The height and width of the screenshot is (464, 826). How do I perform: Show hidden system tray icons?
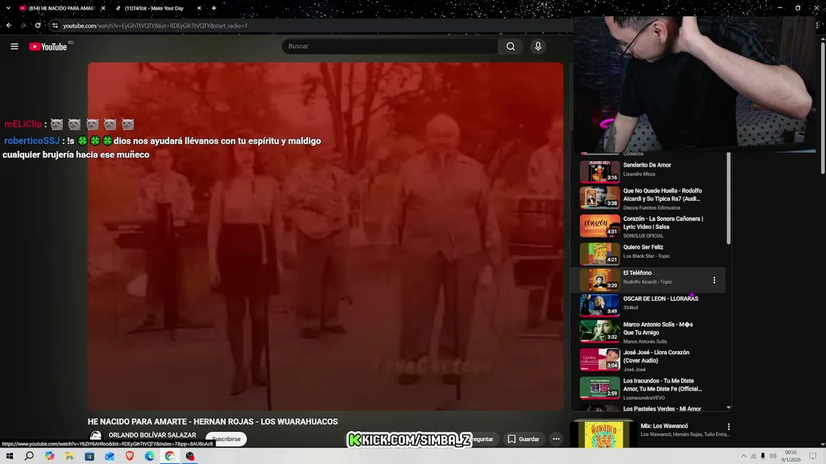743,456
